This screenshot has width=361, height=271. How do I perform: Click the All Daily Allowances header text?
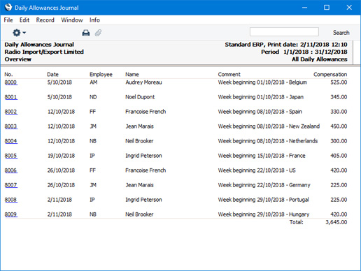[320, 59]
